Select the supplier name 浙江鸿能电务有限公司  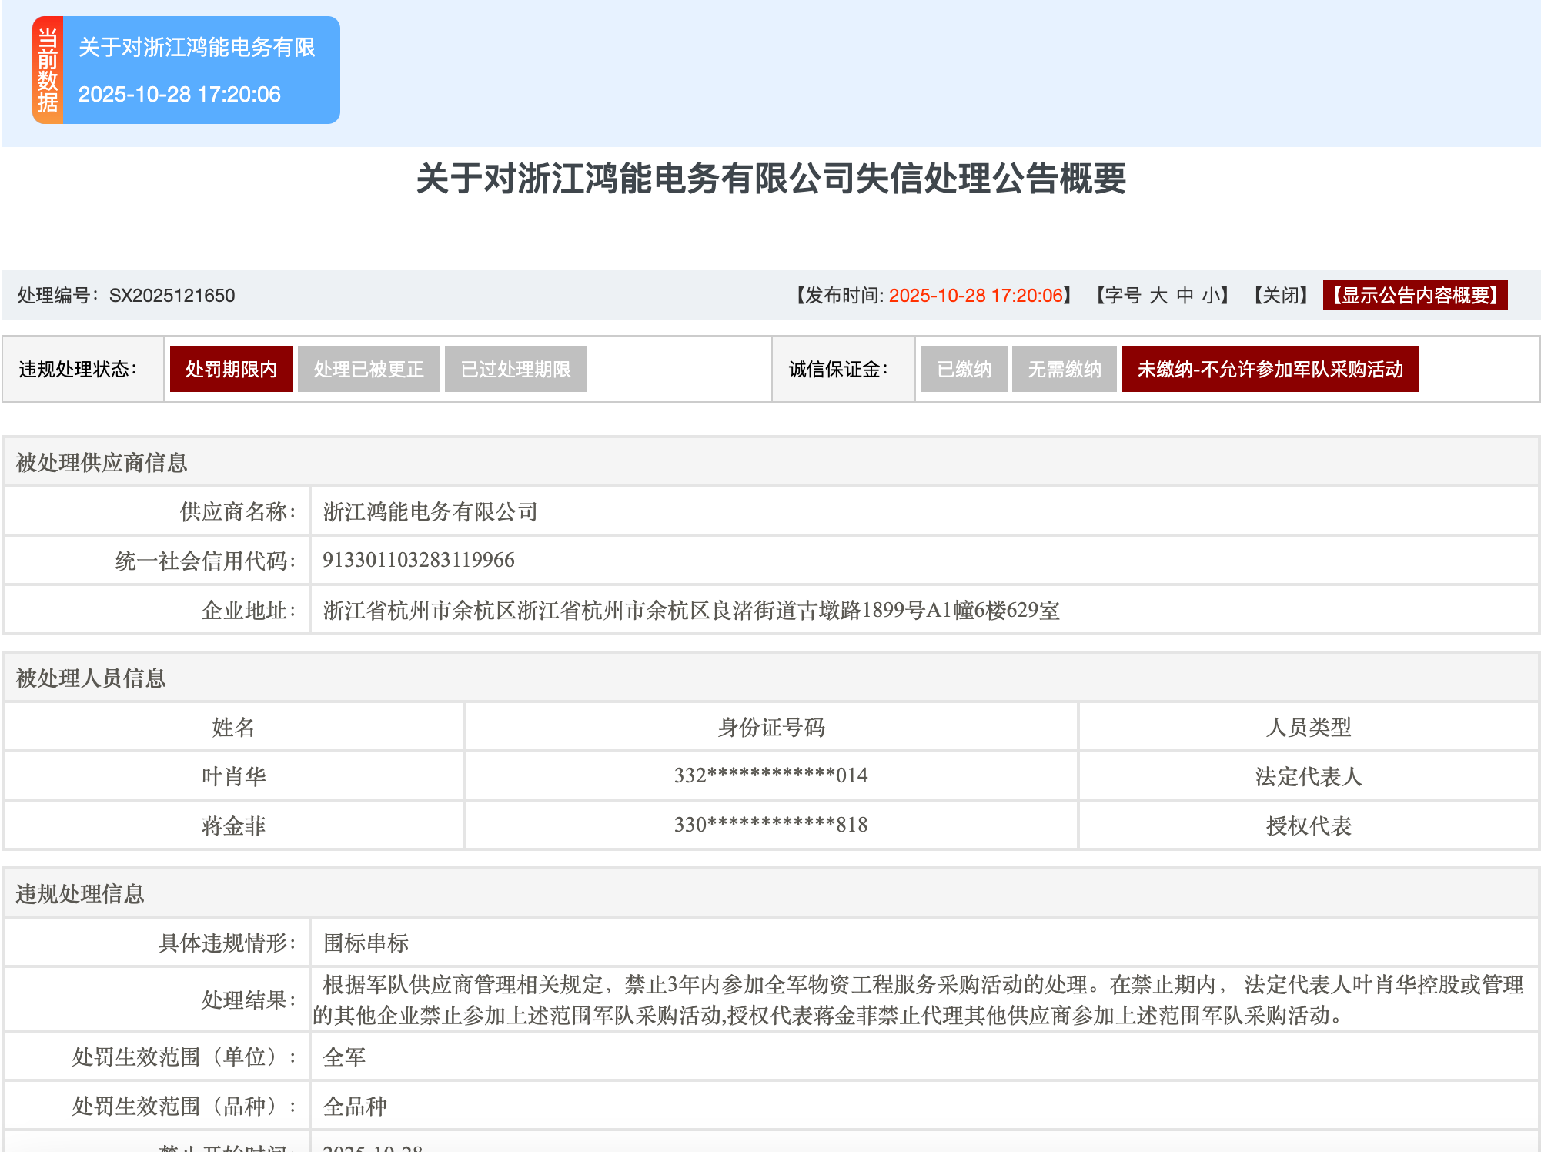tap(430, 511)
